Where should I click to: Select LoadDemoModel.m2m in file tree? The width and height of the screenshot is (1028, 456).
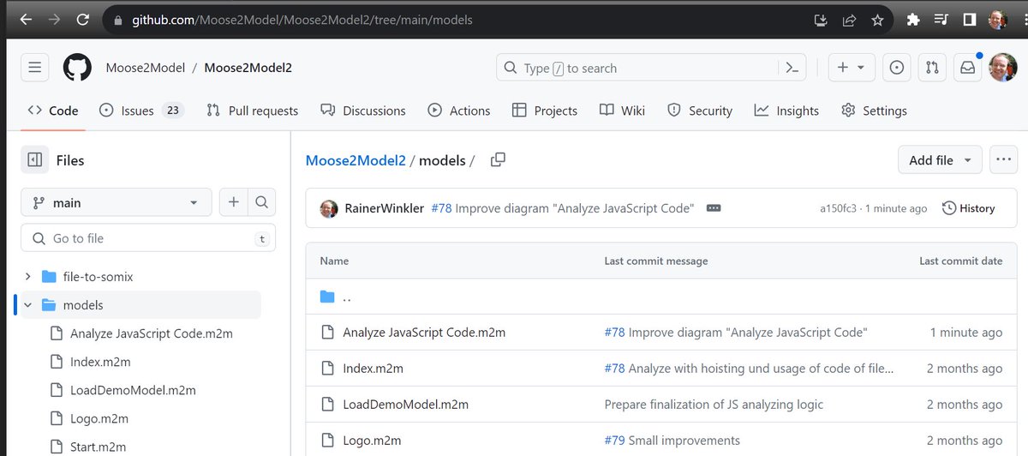133,390
